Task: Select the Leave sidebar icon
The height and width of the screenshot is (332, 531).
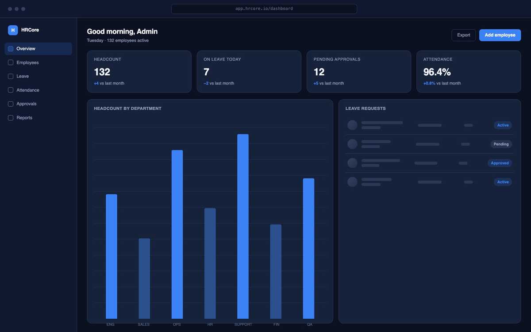Action: tap(11, 76)
